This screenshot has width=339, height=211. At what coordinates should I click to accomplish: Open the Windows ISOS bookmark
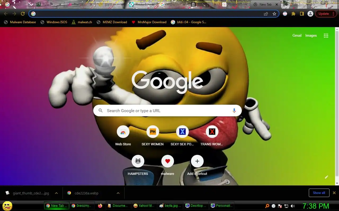tap(54, 22)
